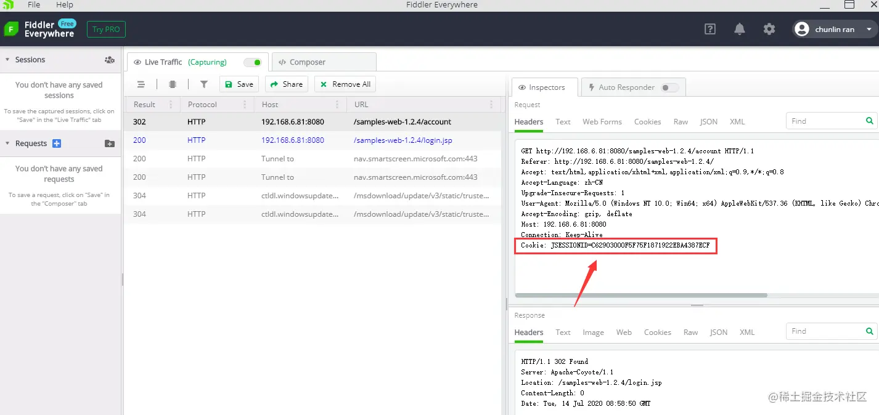This screenshot has width=879, height=415.
Task: Open the File menu
Action: click(x=34, y=5)
